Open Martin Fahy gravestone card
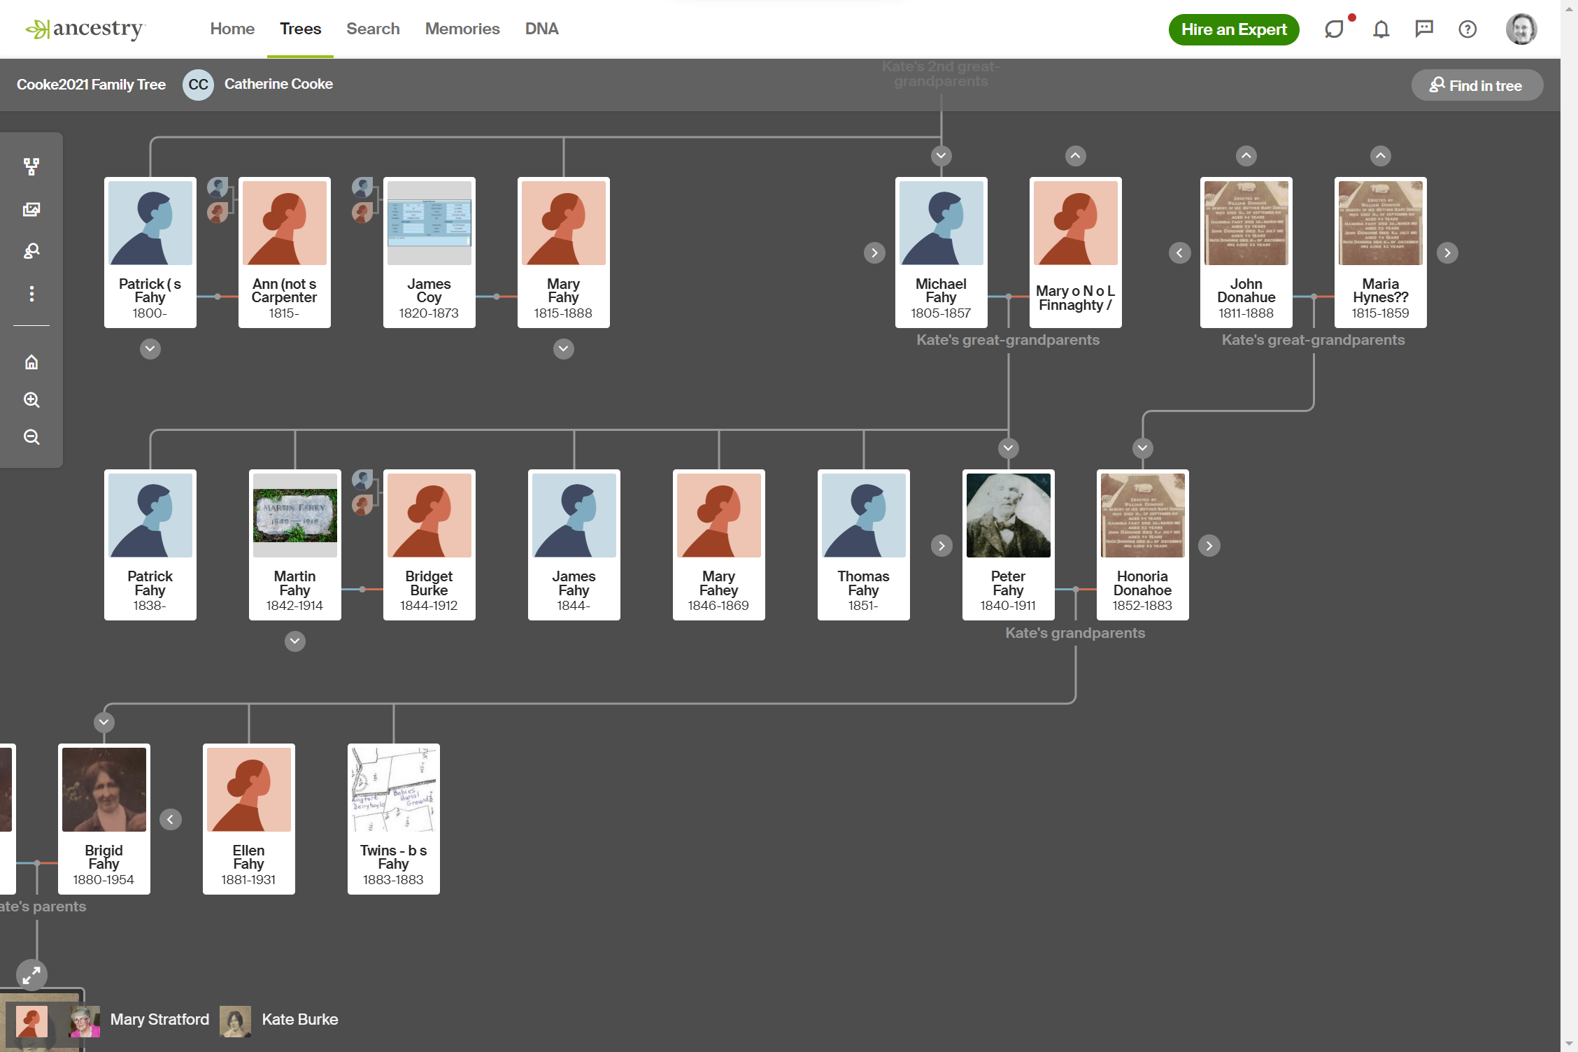The height and width of the screenshot is (1052, 1578). pos(295,545)
